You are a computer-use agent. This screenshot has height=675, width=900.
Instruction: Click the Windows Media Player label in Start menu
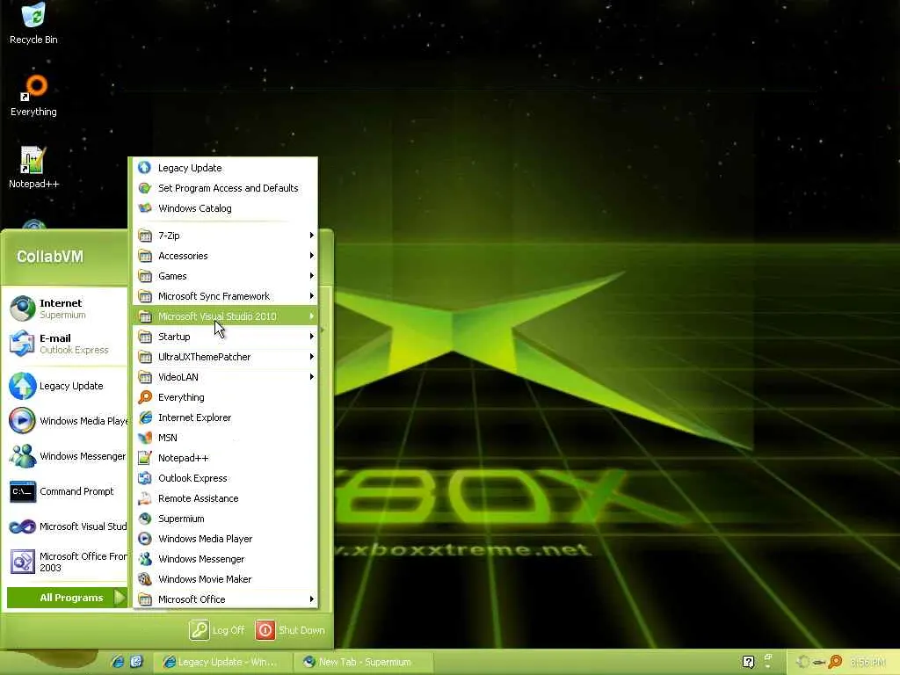coord(84,421)
